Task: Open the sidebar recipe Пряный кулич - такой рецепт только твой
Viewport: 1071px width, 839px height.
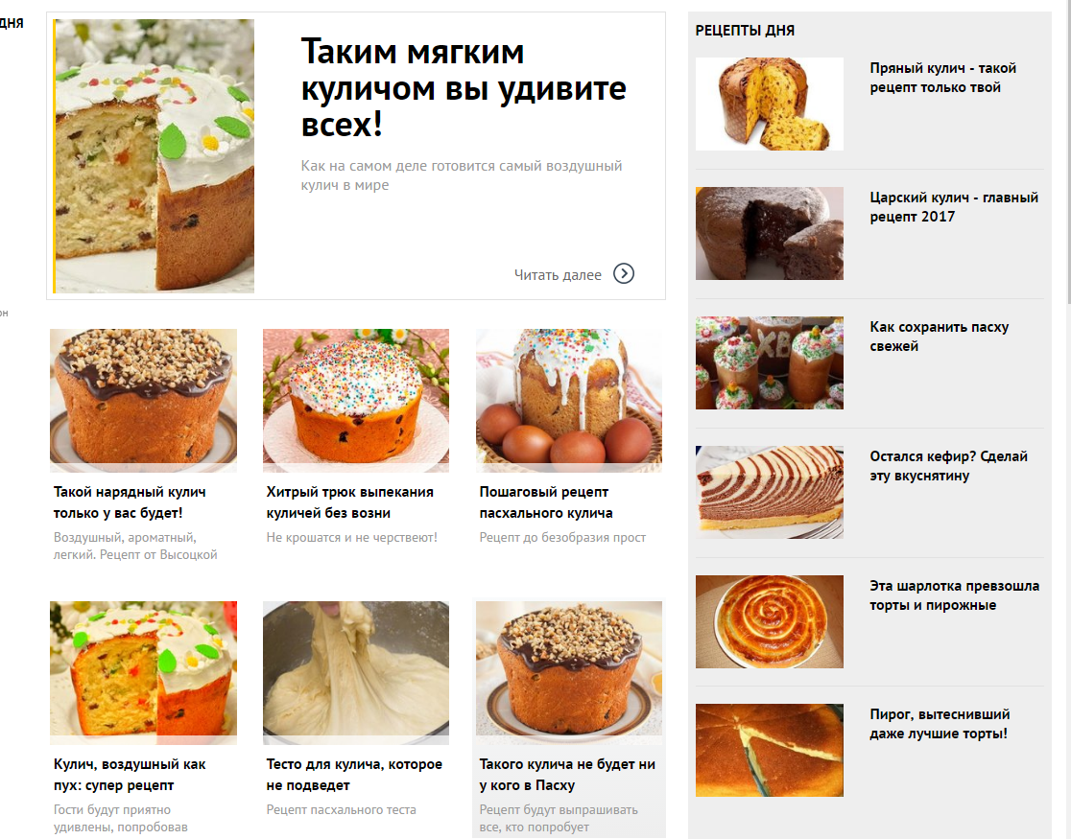Action: [x=942, y=78]
